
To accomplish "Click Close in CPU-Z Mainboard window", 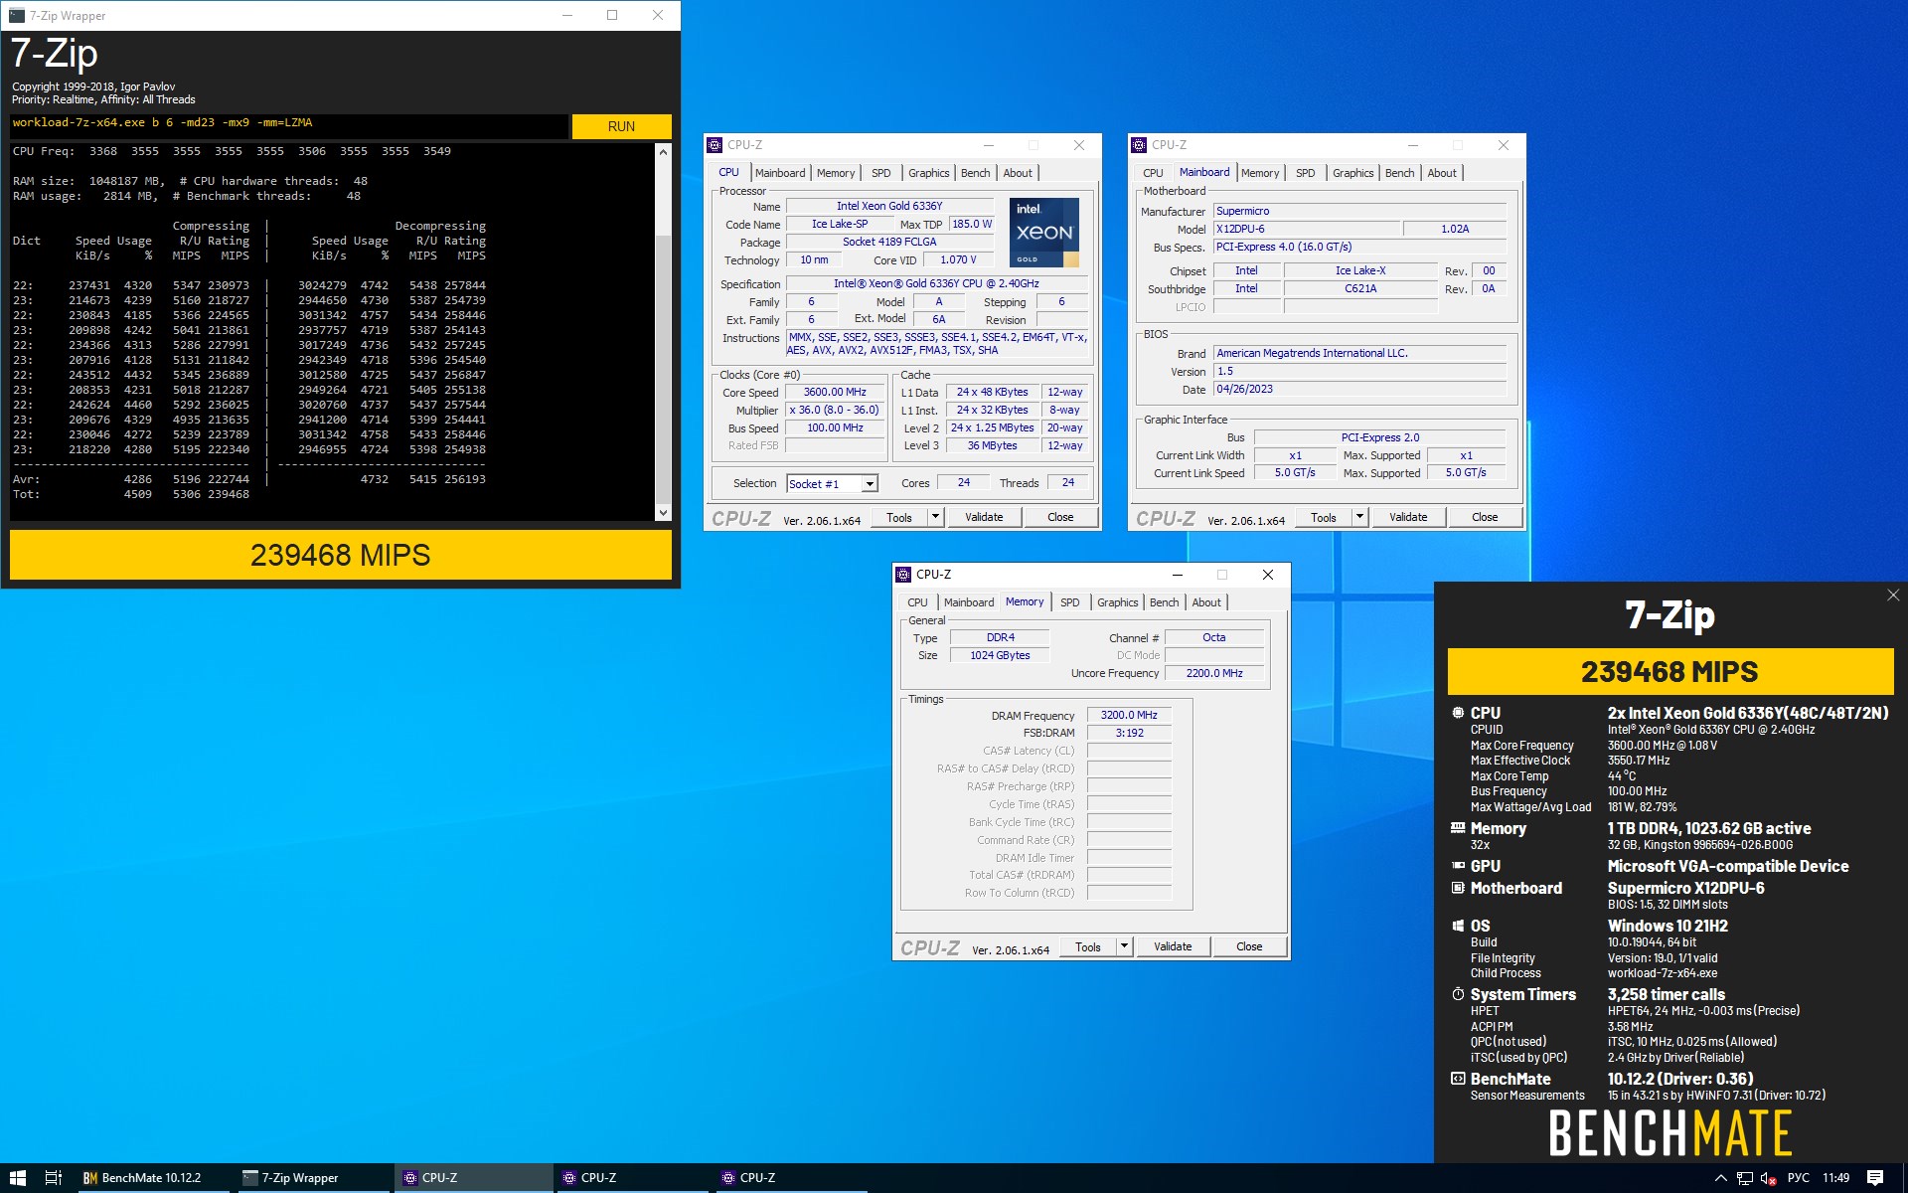I will (x=1485, y=518).
